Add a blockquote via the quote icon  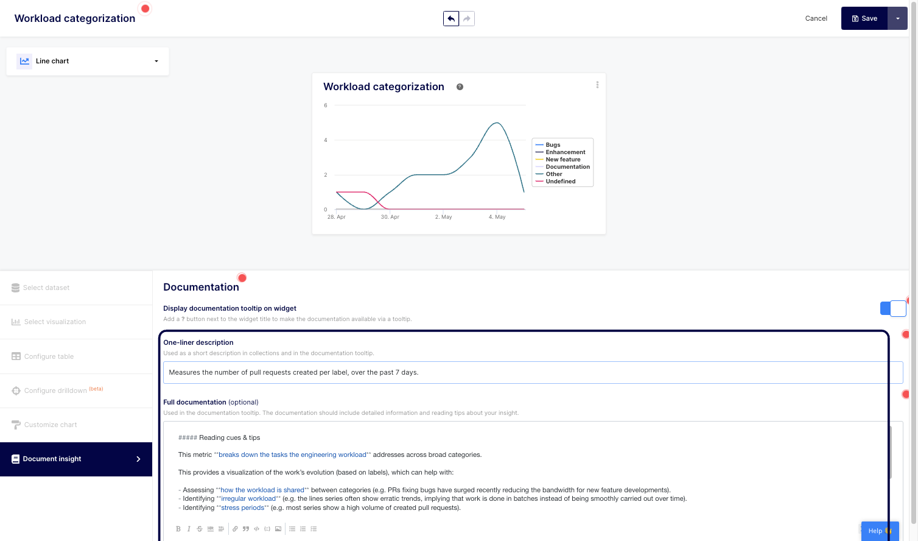coord(246,529)
